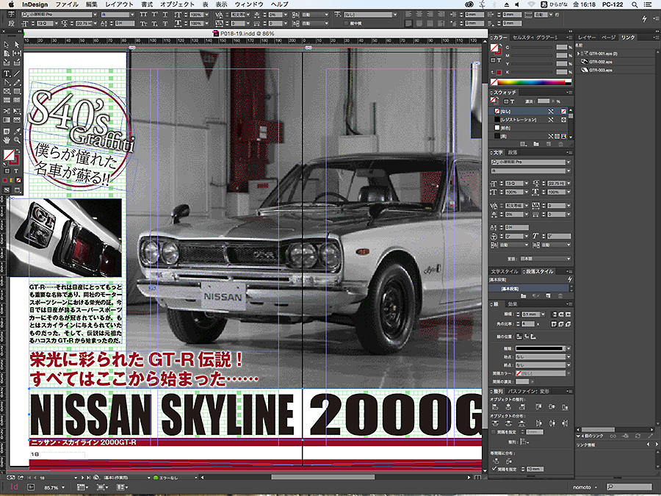661x496 pixels.
Task: Open the stroke start point dropdown
Action: point(568,357)
